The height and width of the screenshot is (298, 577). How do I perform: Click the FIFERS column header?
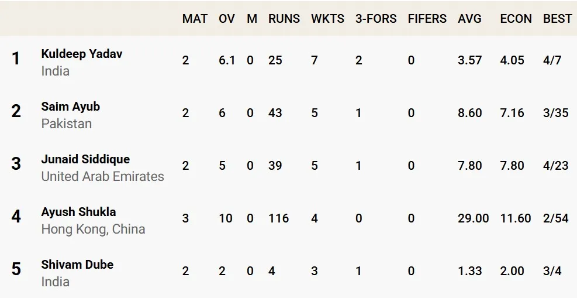pyautogui.click(x=427, y=19)
